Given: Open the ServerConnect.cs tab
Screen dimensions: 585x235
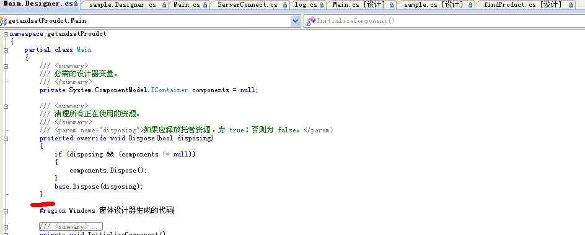Looking at the screenshot, I should 250,5.
